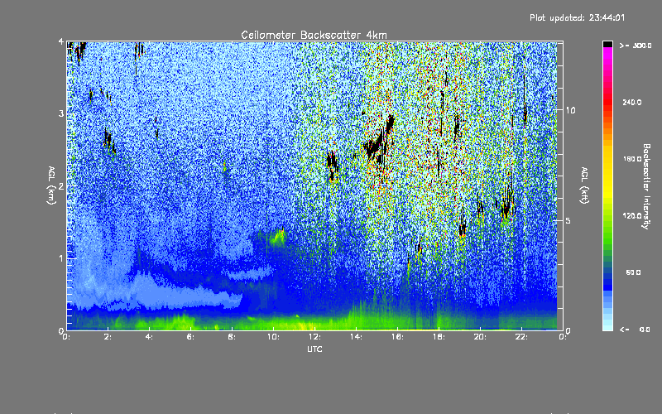The image size is (662, 414).
Task: Select the '8:' UTC tick label
Action: point(232,337)
